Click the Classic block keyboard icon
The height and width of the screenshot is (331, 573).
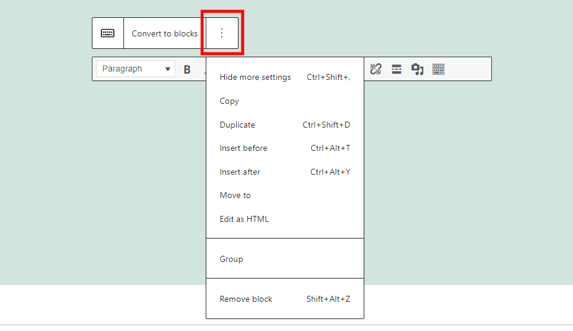[108, 33]
